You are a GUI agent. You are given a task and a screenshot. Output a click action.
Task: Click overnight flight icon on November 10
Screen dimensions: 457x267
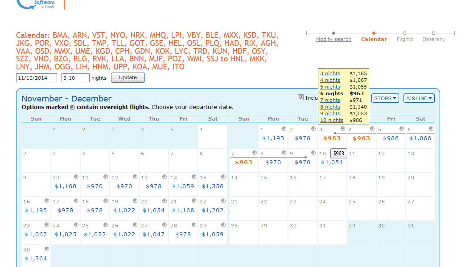pyautogui.click(x=76, y=177)
